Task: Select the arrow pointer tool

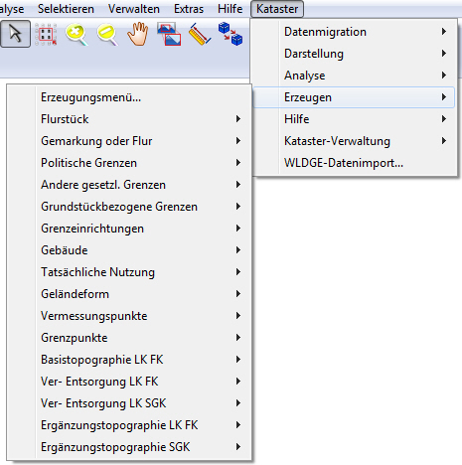Action: pyautogui.click(x=15, y=34)
